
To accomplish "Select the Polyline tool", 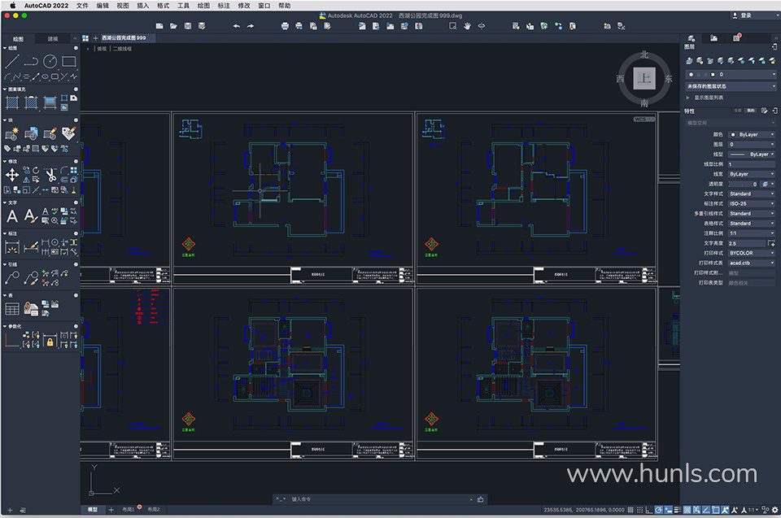I will click(31, 61).
